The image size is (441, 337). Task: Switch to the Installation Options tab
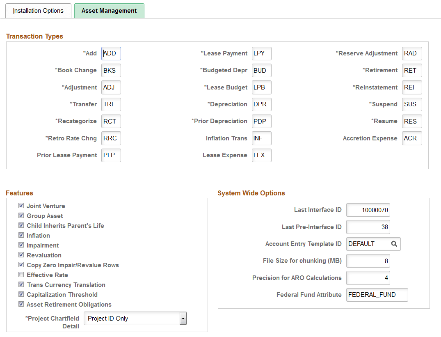[x=38, y=11]
